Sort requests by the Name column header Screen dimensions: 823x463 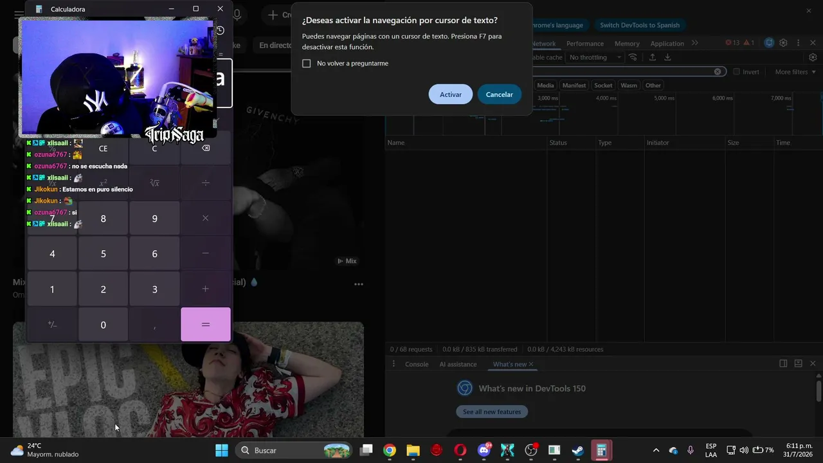466,143
